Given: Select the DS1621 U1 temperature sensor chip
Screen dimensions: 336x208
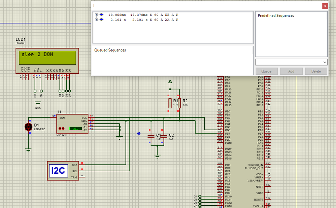Looking at the screenshot, I should point(72,124).
